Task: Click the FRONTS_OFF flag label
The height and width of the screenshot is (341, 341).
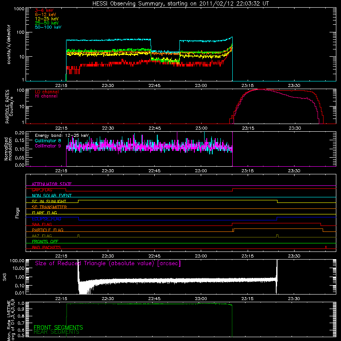Action: [45, 241]
